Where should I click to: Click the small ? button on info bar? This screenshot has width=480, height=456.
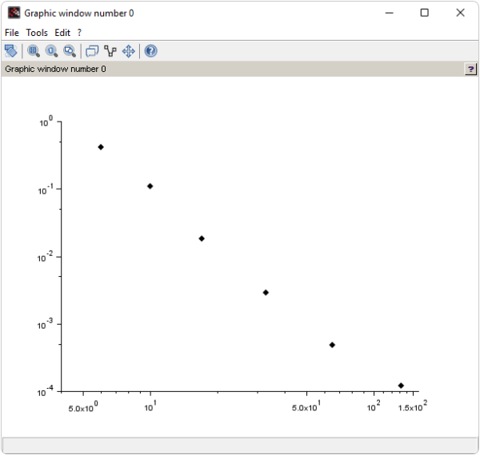click(471, 69)
